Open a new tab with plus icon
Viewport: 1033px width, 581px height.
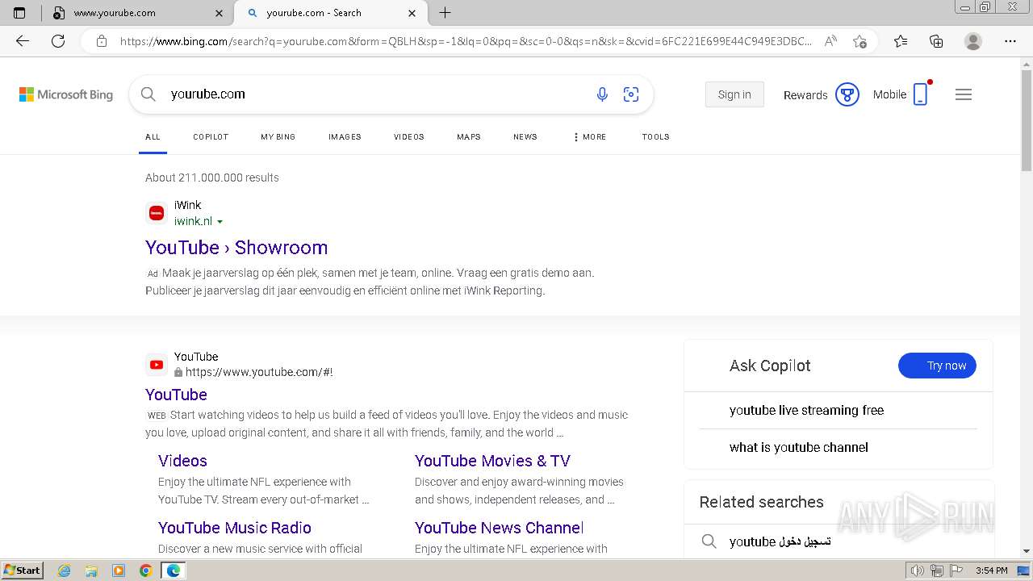coord(445,13)
